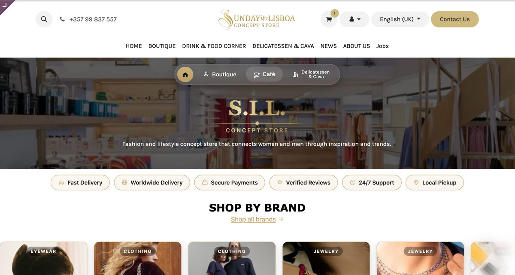The height and width of the screenshot is (275, 515).
Task: Click the Sunday in Lisboa logo
Action: (257, 19)
